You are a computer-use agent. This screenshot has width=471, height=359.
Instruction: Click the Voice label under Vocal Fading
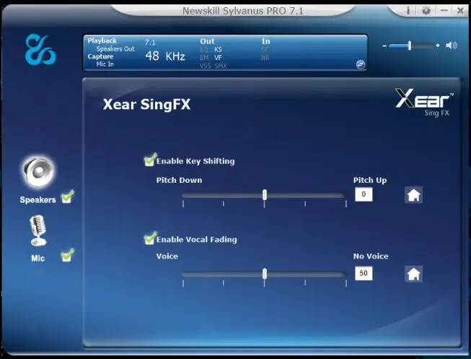click(x=167, y=256)
